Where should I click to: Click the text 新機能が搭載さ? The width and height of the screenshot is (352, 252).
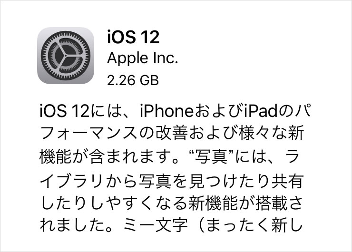246,204
